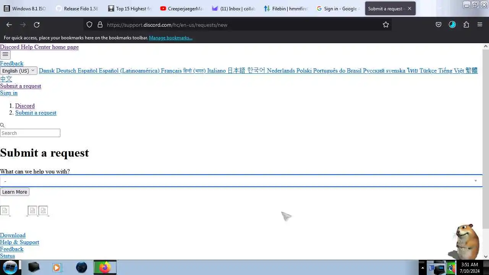This screenshot has height=275, width=489.
Task: Click the Help & Support footer link
Action: click(x=19, y=242)
